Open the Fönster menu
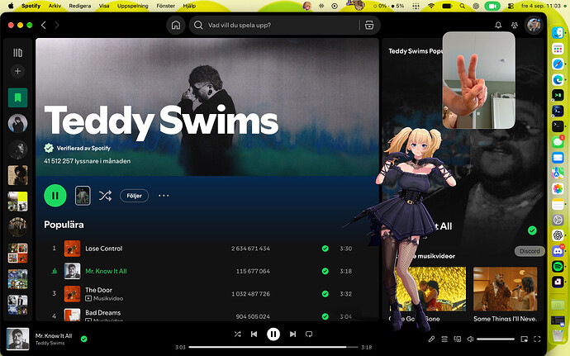Screen dimensions: 570x356 coord(166,6)
